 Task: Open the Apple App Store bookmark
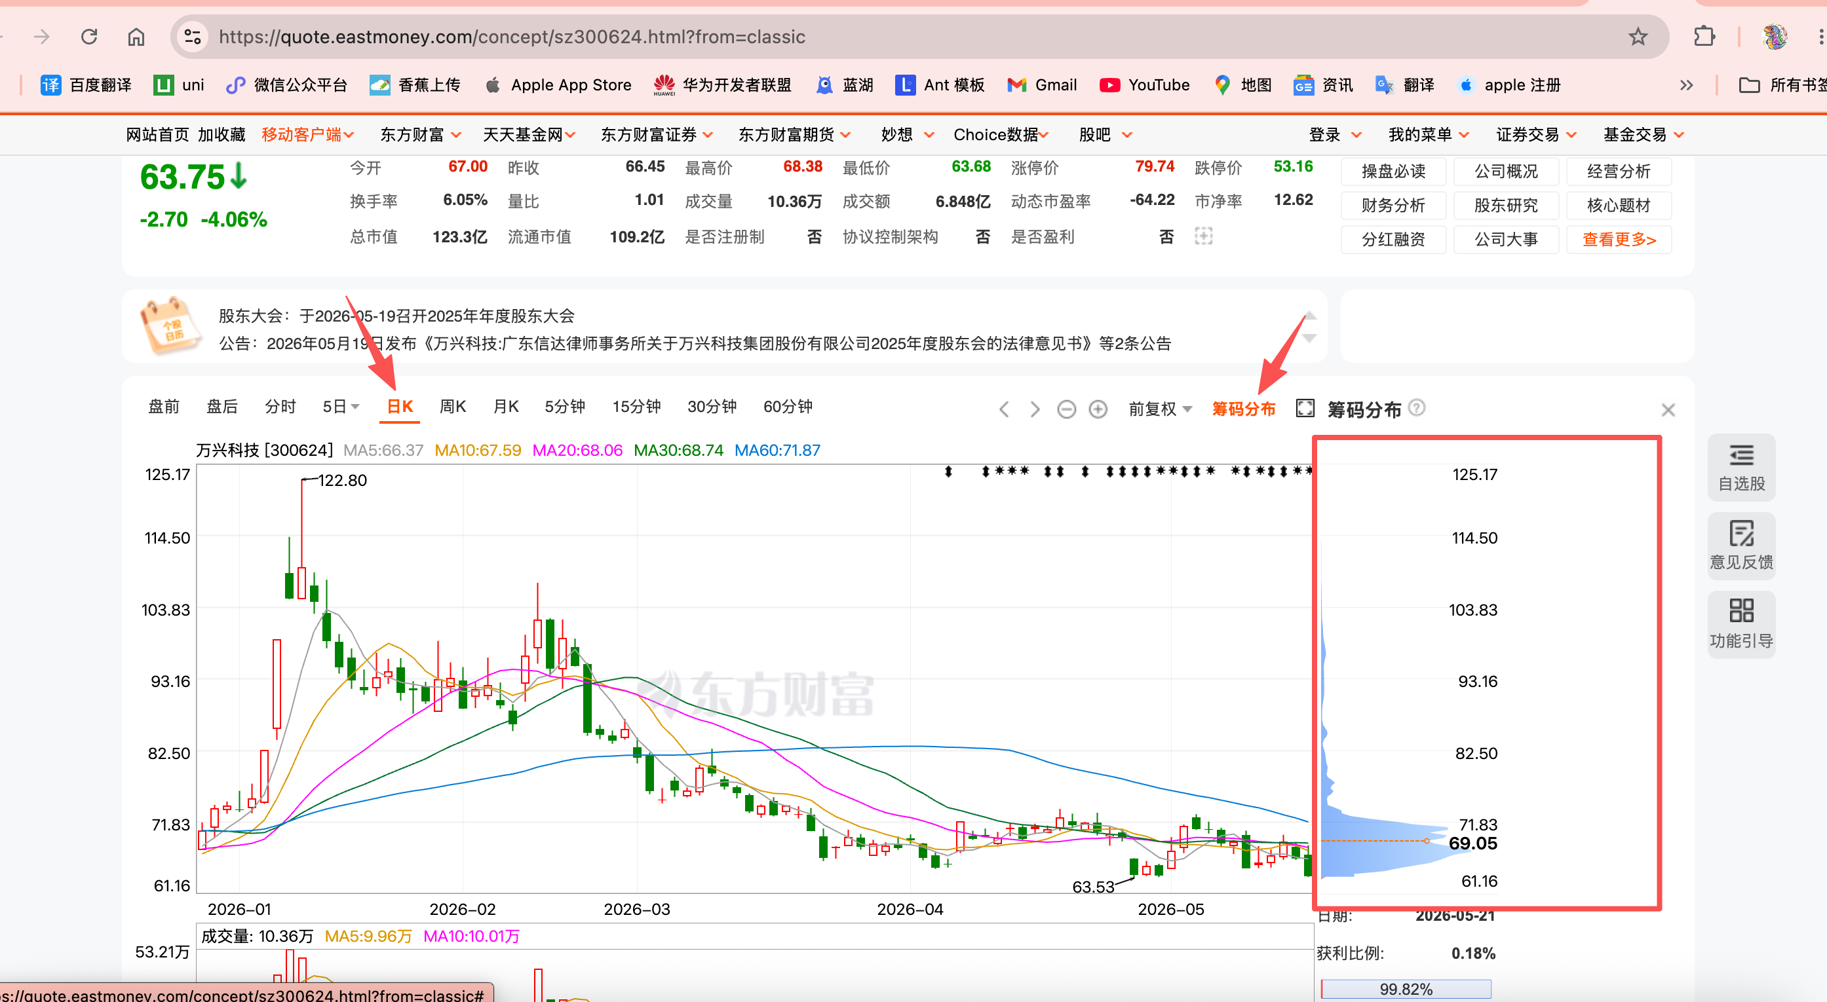(x=558, y=85)
